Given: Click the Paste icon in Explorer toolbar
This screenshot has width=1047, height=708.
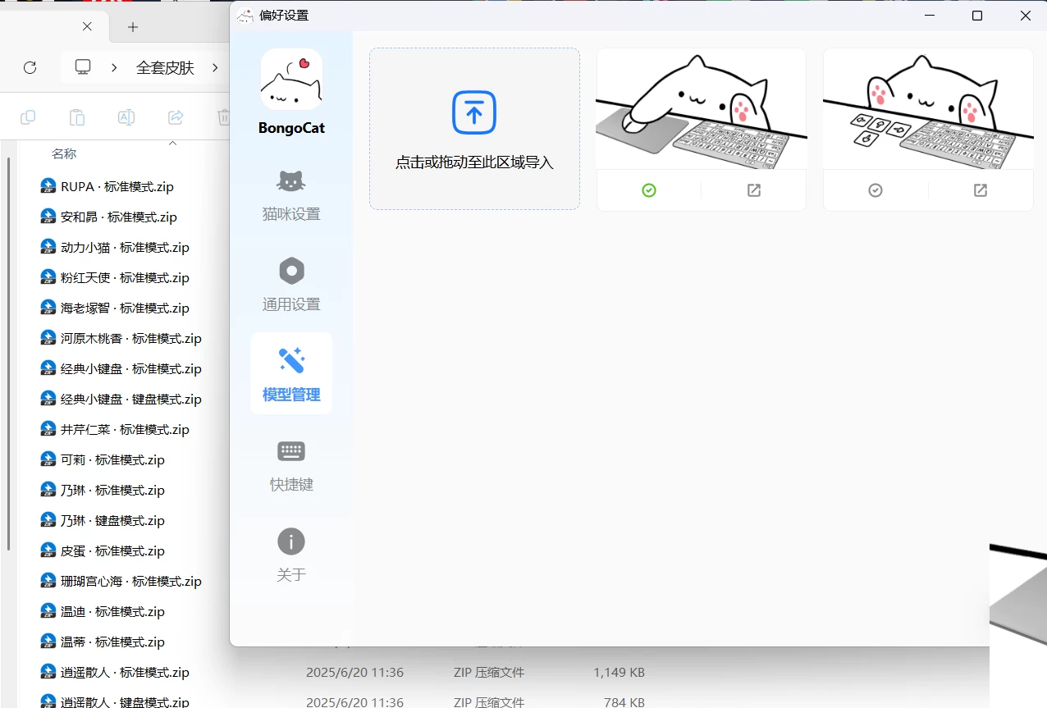Looking at the screenshot, I should 77,117.
